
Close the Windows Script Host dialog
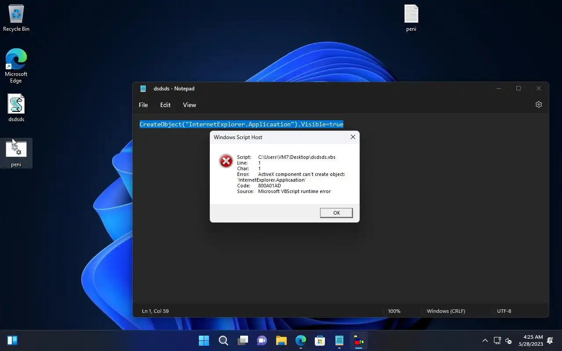pos(353,137)
